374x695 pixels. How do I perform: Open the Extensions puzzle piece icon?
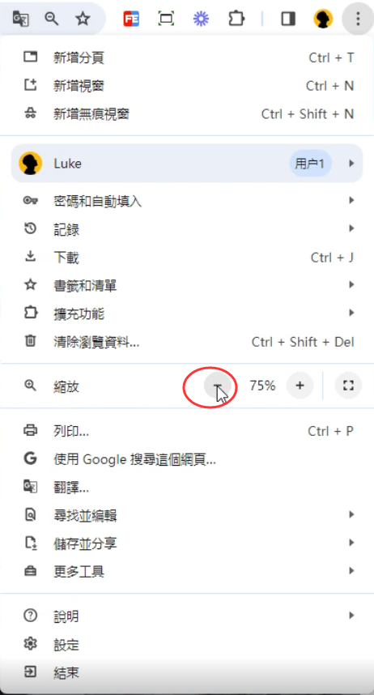point(236,19)
